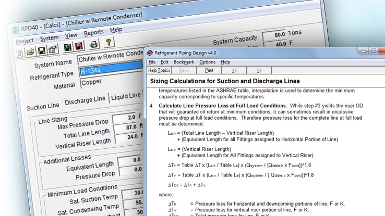Click the 'Minimum Load Conditions' group label
The width and height of the screenshot is (385, 216).
click(82, 191)
